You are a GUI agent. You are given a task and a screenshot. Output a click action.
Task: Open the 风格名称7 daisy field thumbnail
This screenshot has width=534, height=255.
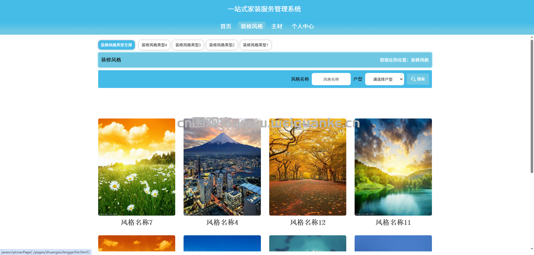[x=137, y=167]
